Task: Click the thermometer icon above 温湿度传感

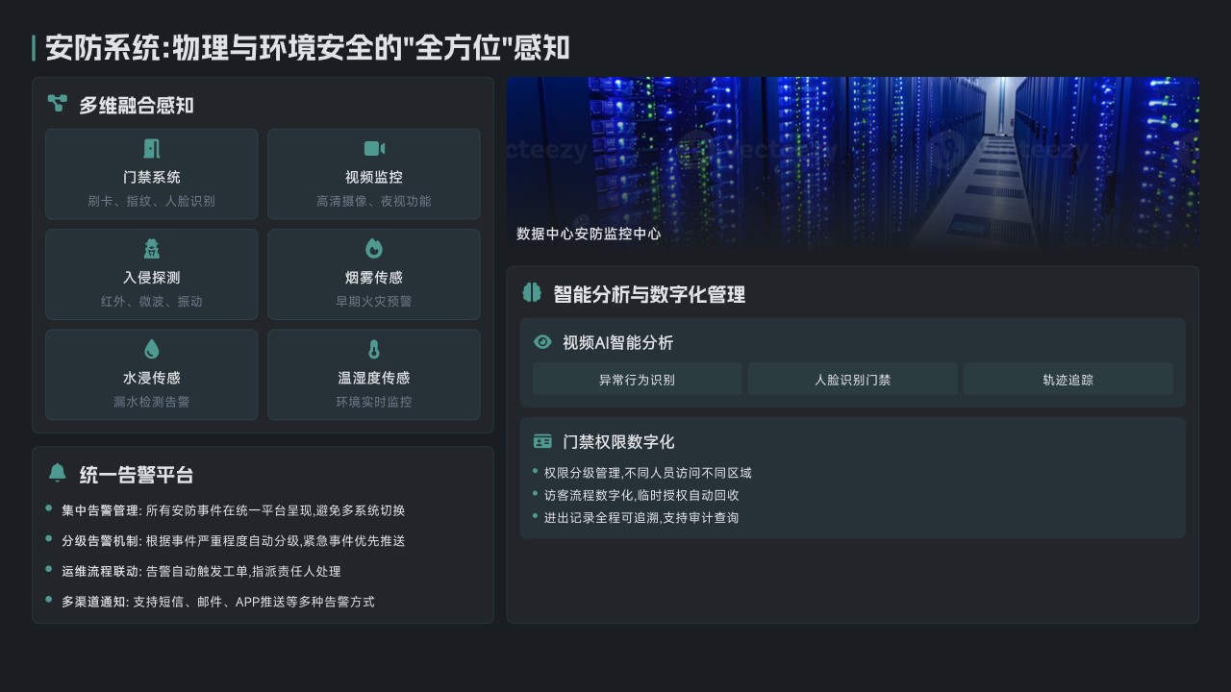Action: pyautogui.click(x=374, y=349)
